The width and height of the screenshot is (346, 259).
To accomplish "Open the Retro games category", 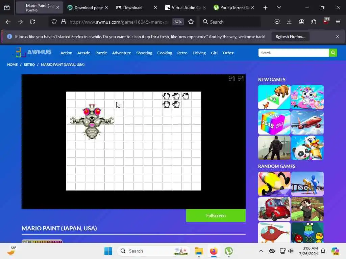I will pyautogui.click(x=182, y=53).
